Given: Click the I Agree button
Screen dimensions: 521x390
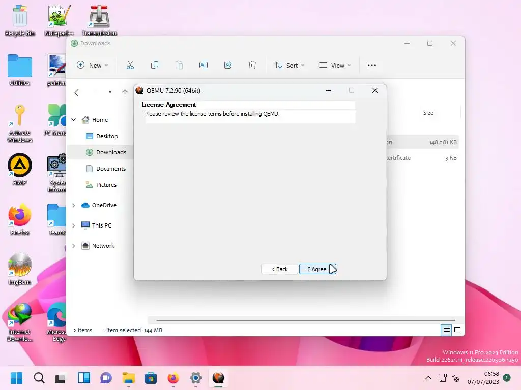Looking at the screenshot, I should (x=317, y=269).
